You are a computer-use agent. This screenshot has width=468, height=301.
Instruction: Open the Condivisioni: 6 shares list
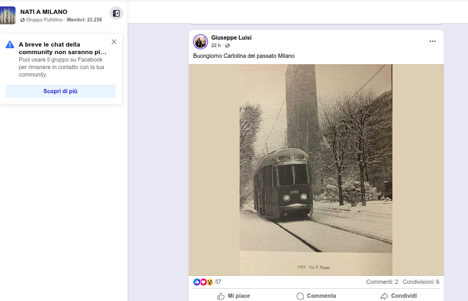point(421,282)
